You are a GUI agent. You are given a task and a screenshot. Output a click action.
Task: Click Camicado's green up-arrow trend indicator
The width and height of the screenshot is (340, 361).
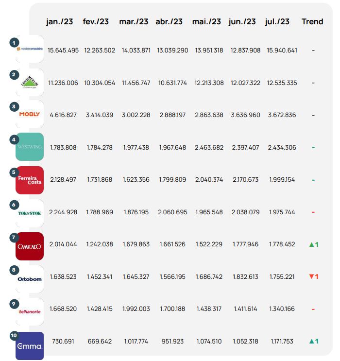313,244
